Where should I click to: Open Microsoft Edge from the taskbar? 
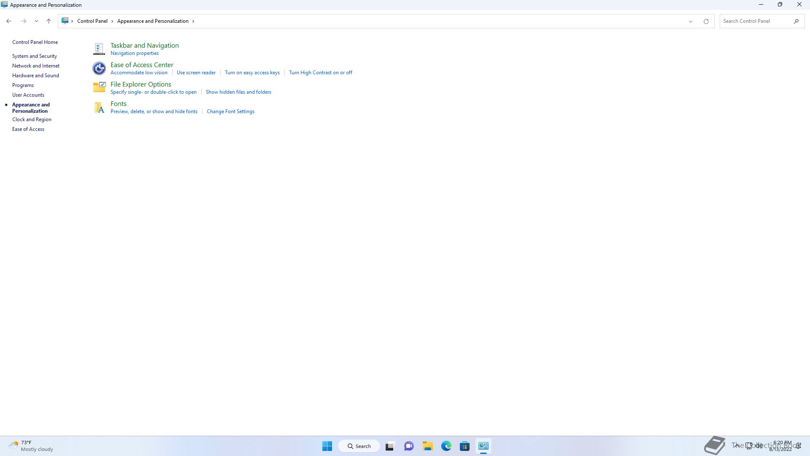pyautogui.click(x=446, y=446)
